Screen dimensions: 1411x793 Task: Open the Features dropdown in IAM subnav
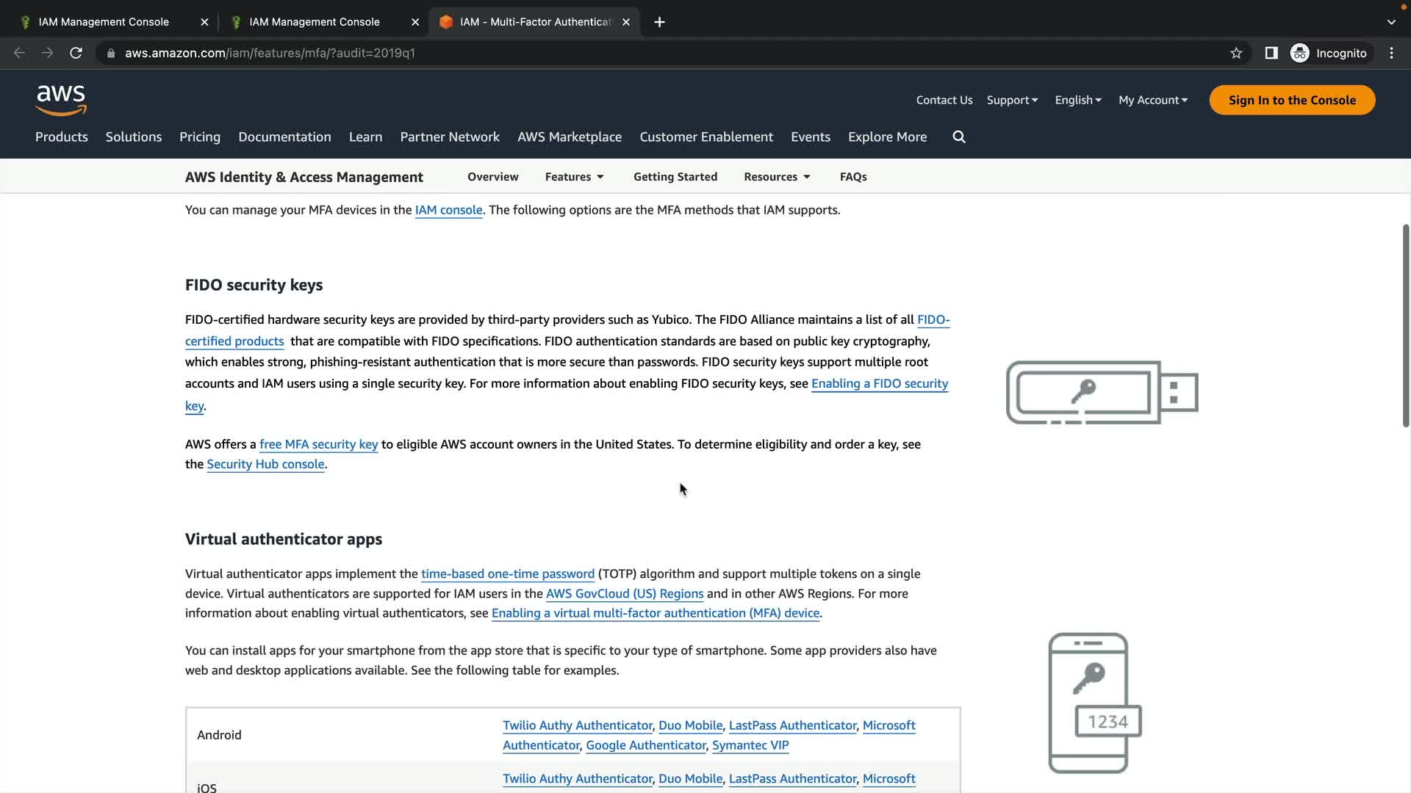point(574,177)
